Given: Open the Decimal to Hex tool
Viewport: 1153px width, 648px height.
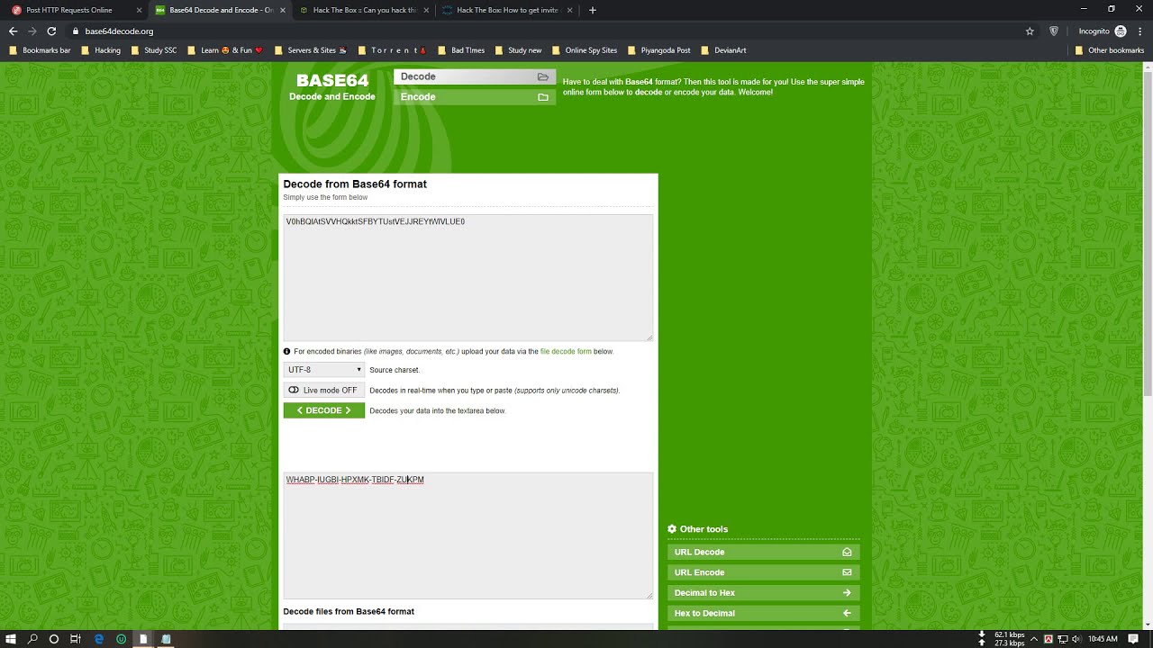Looking at the screenshot, I should pyautogui.click(x=764, y=593).
